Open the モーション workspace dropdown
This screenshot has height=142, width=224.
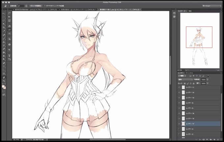[x=211, y=6]
